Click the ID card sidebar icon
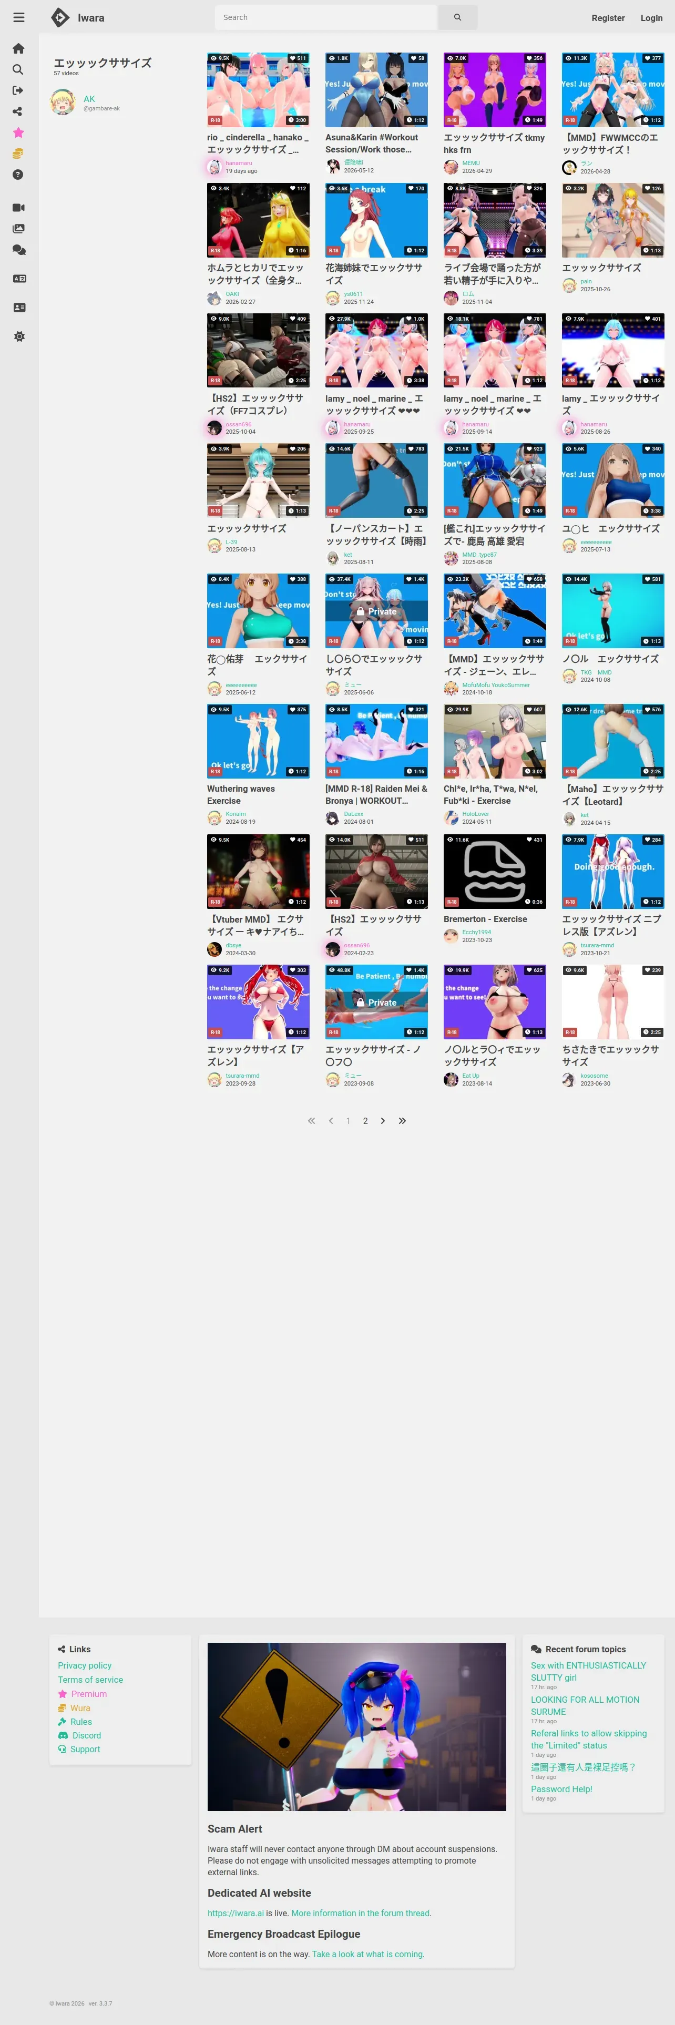 [19, 308]
